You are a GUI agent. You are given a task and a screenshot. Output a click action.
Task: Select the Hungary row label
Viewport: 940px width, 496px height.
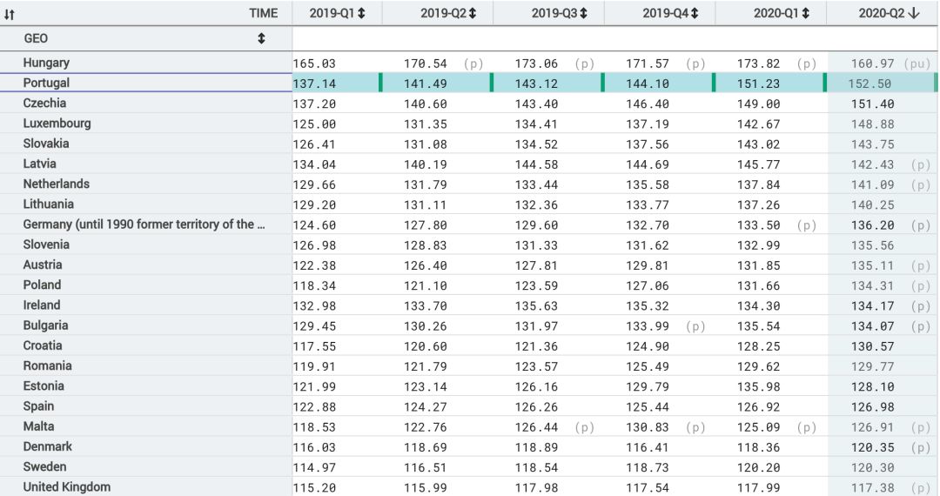click(x=46, y=63)
